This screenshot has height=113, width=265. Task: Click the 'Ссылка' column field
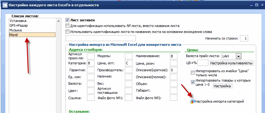click(x=91, y=98)
